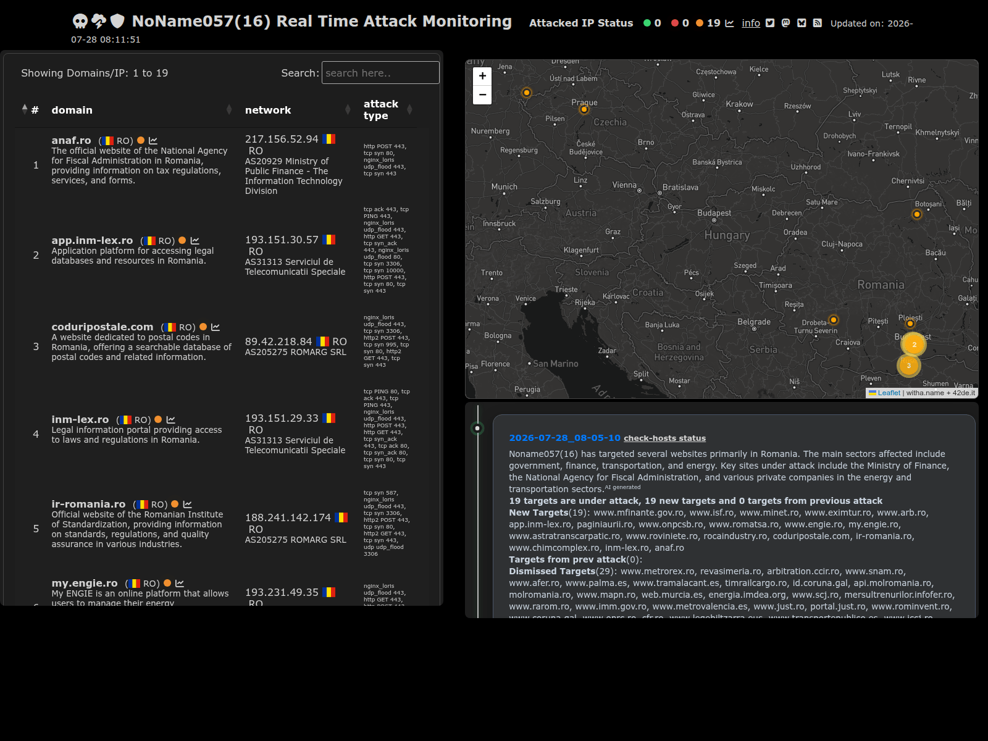Open chart icon for app.inm-lex.ro
This screenshot has height=741, width=988.
(195, 241)
